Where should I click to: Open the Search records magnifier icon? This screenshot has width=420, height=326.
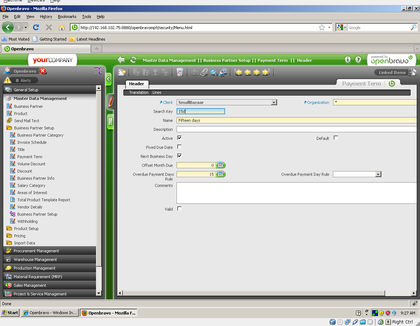click(x=214, y=73)
